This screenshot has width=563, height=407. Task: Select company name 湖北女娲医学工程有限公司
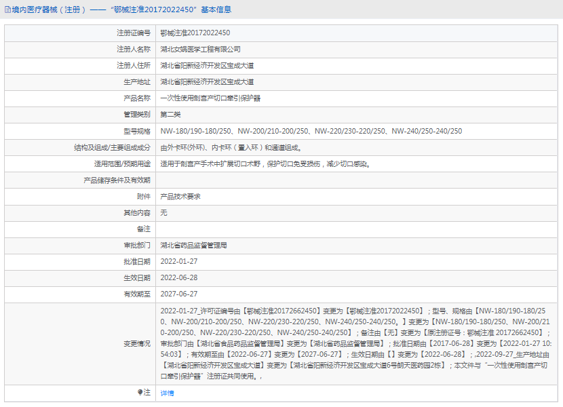200,50
